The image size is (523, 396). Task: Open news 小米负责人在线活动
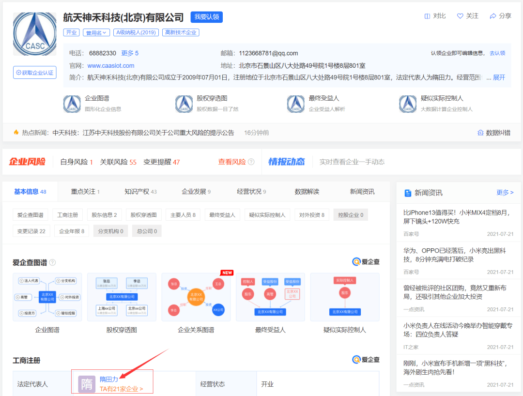[458, 330]
